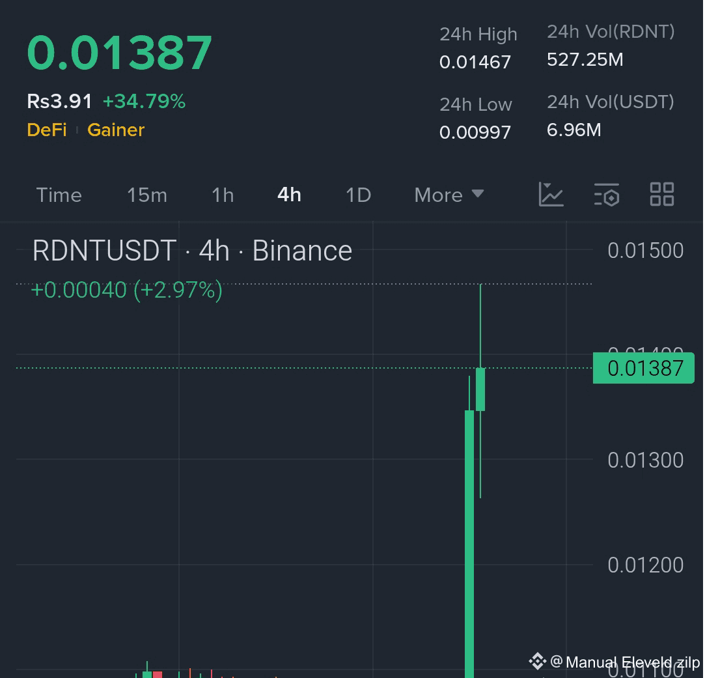
Task: Click the main price 0.01387
Action: (x=120, y=53)
